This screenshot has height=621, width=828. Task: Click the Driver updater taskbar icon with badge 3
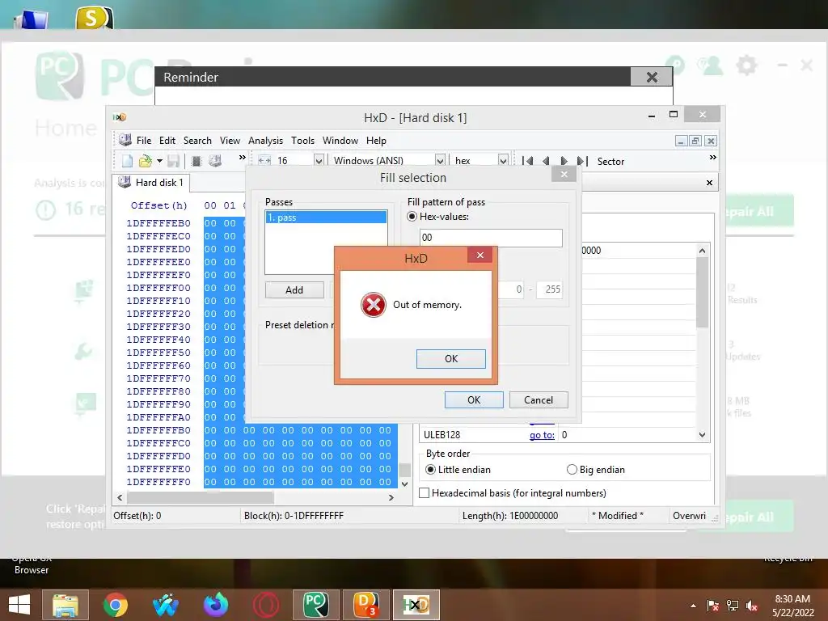366,605
